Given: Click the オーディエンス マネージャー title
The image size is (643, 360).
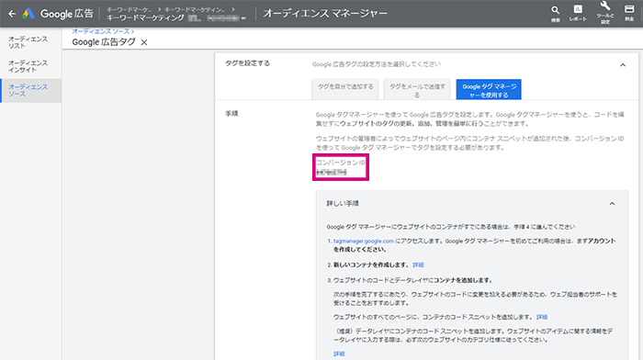Looking at the screenshot, I should click(325, 14).
